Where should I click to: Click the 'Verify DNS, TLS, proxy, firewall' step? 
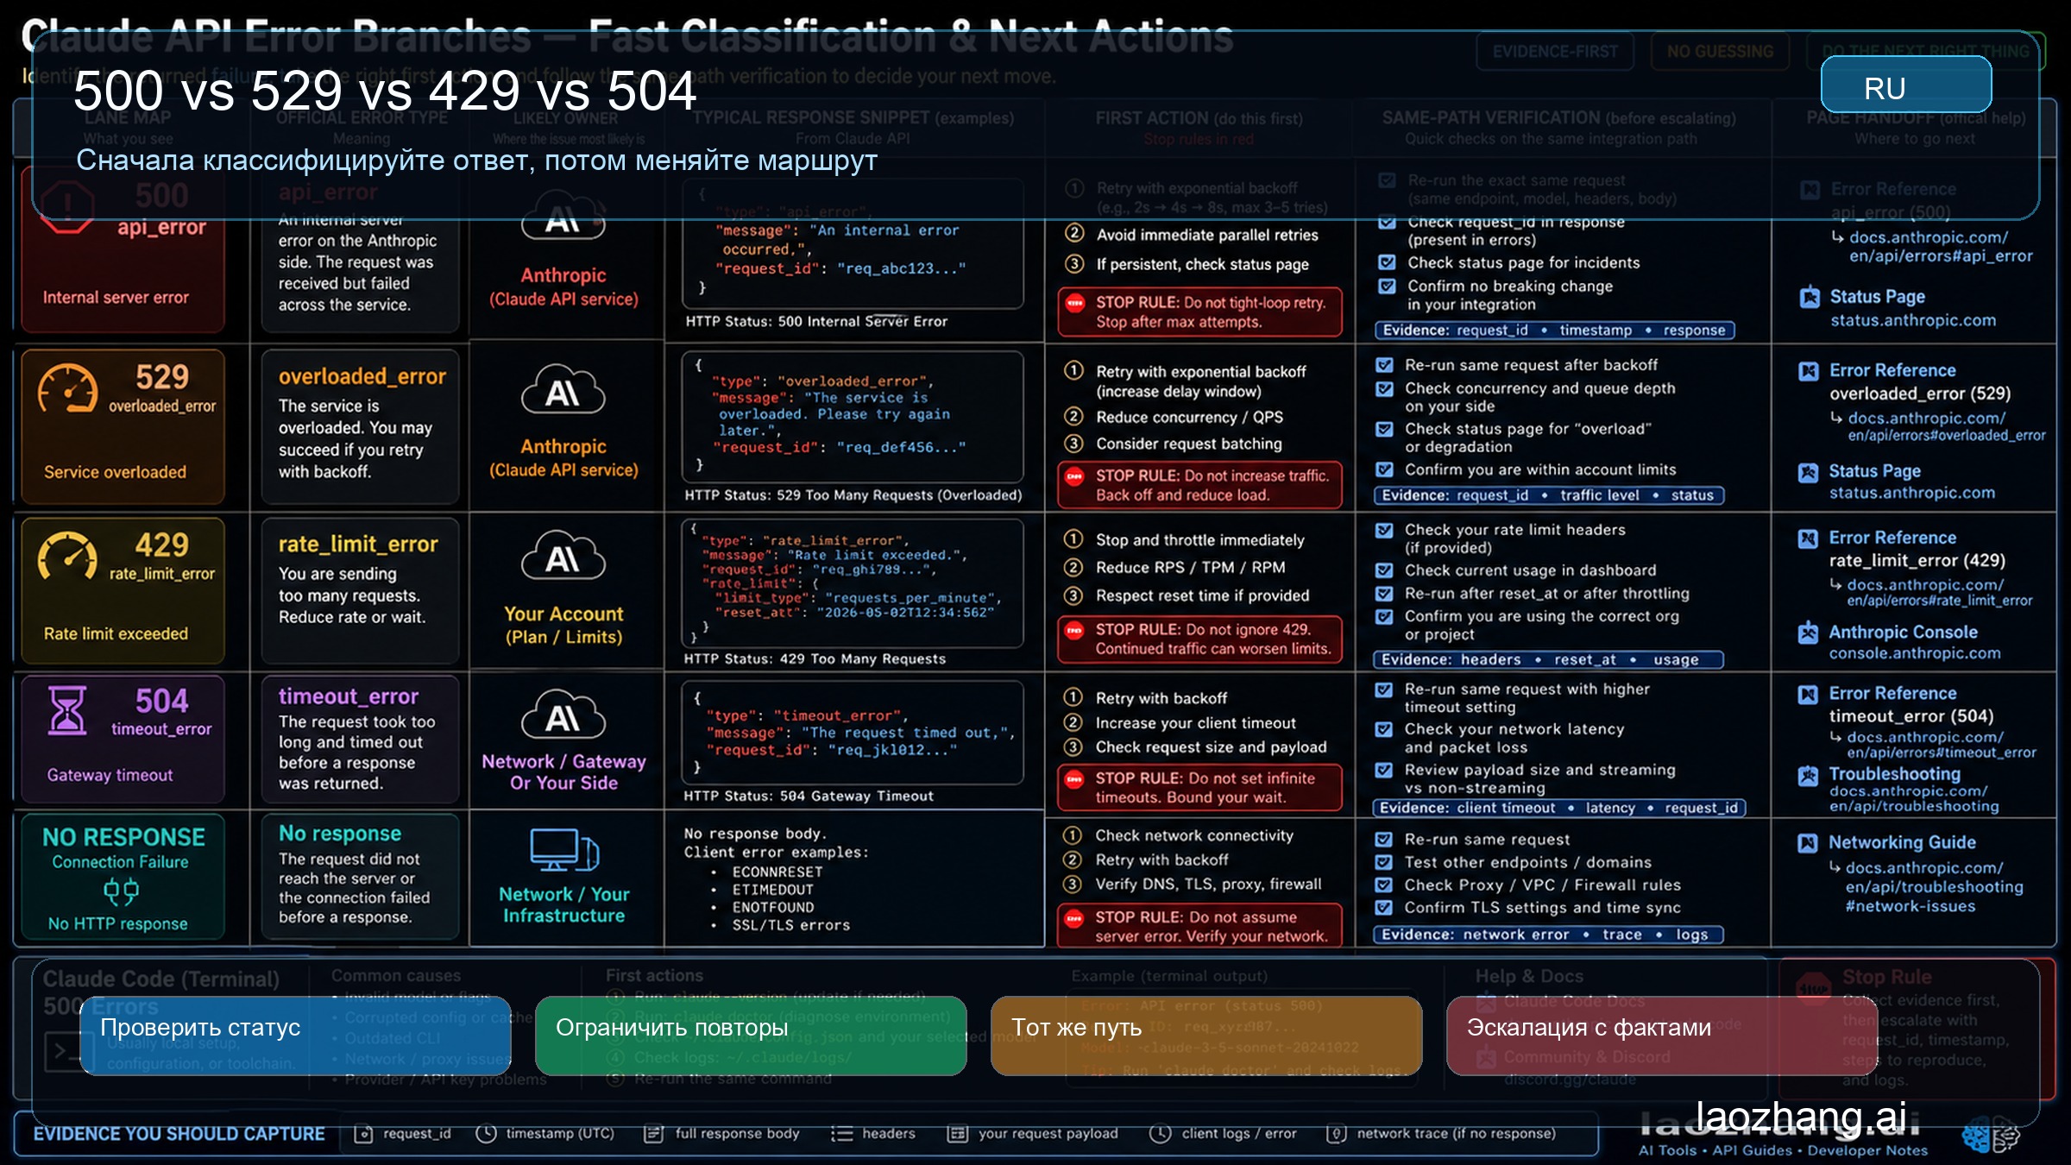click(1208, 884)
